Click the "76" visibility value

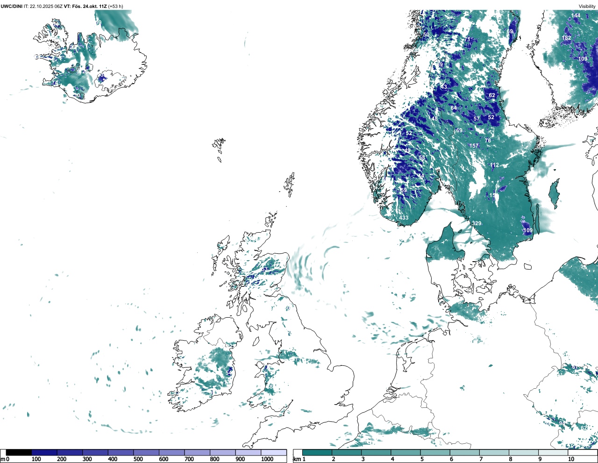488,141
